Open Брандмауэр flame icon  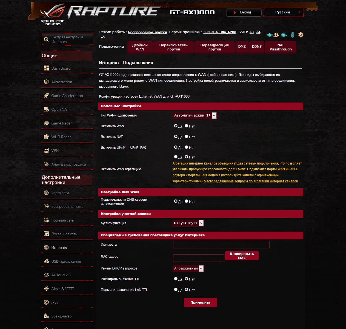point(46,316)
